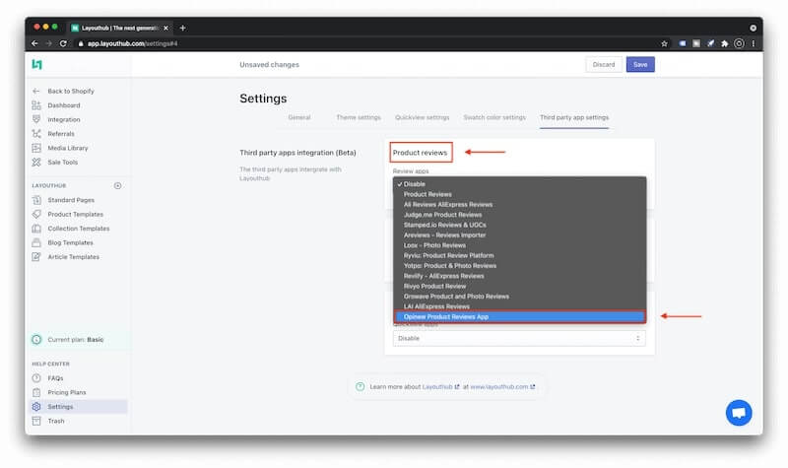Click the Settings gear icon
788x468 pixels.
pyautogui.click(x=36, y=406)
